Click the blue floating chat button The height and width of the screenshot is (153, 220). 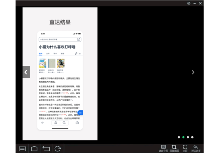pos(80,113)
